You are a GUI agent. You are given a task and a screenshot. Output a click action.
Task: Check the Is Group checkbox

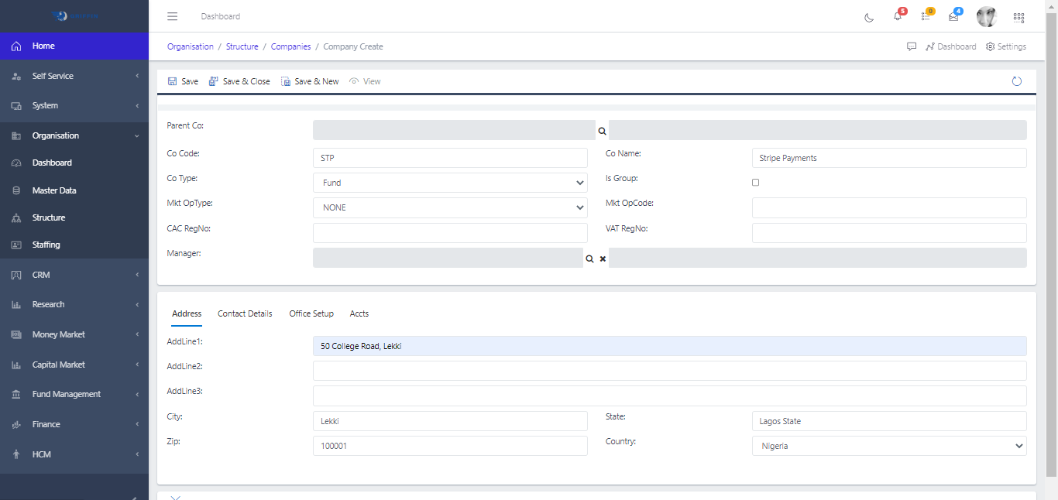pos(756,183)
